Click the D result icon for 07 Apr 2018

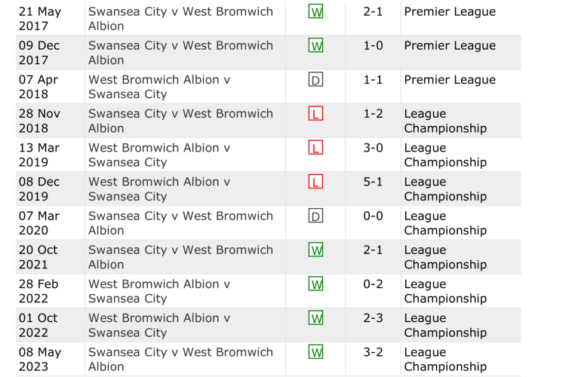(316, 80)
